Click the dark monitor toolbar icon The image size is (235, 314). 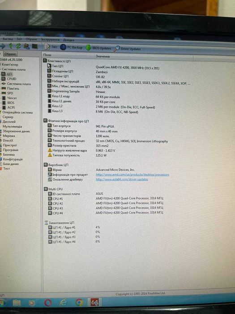click(35, 47)
